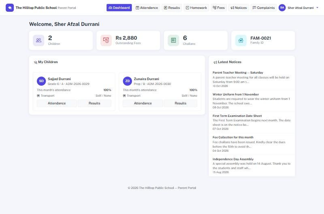The height and width of the screenshot is (214, 324).
Task: Click the Challans document icon
Action: click(173, 40)
